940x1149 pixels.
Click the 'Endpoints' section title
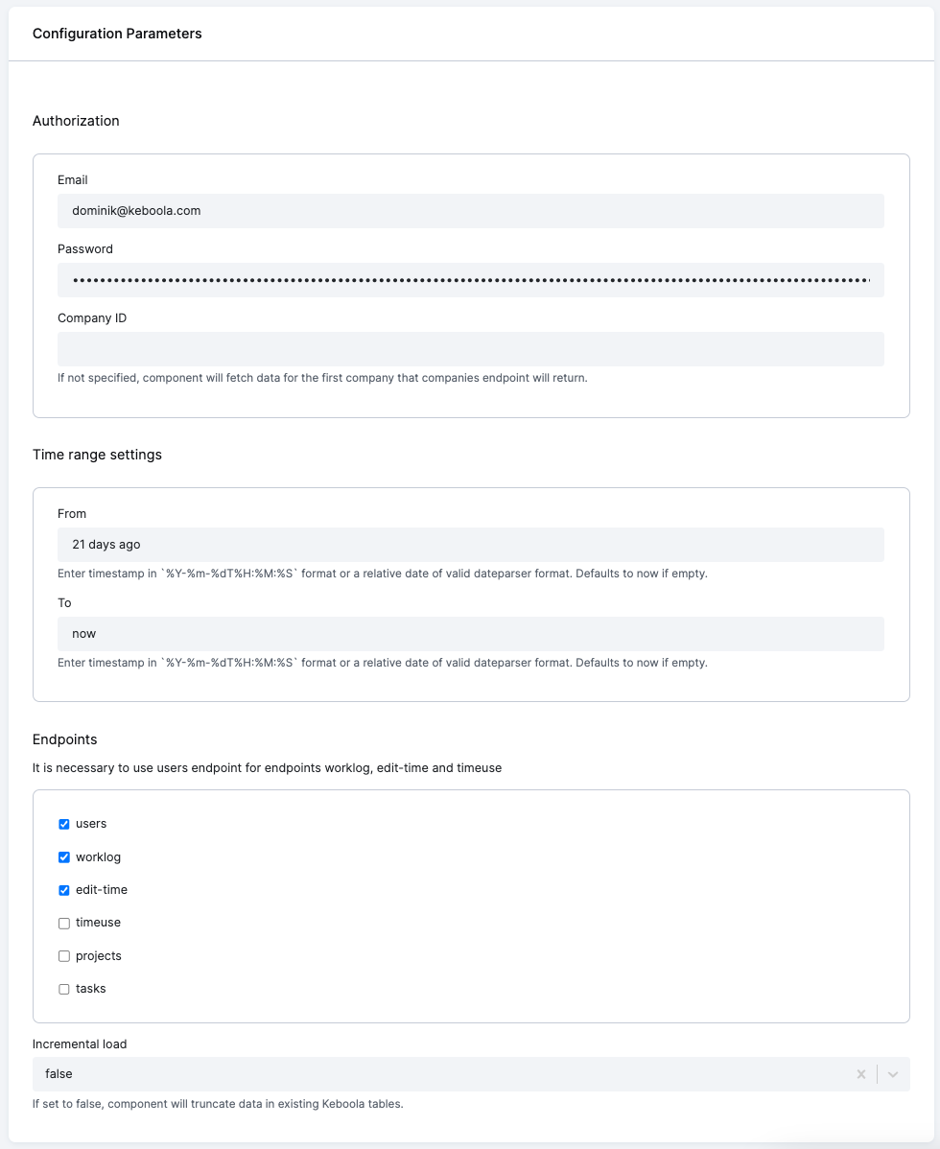[64, 739]
